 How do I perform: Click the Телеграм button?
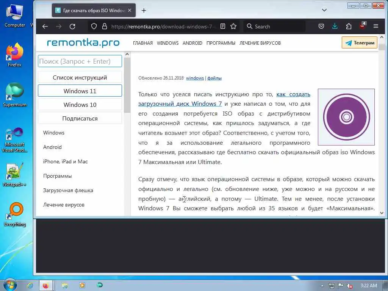pos(360,42)
